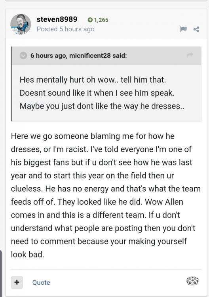Jump to the original quoted post arrow

190,55
